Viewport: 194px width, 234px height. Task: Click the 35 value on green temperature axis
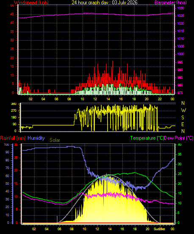click(180, 155)
